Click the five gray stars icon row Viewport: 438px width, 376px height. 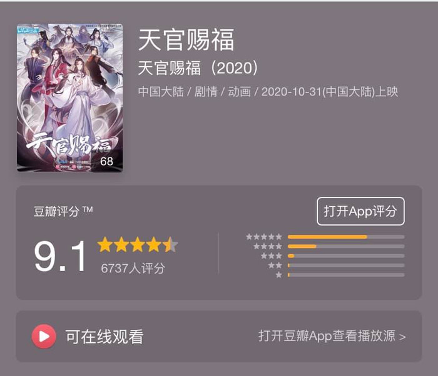point(264,237)
